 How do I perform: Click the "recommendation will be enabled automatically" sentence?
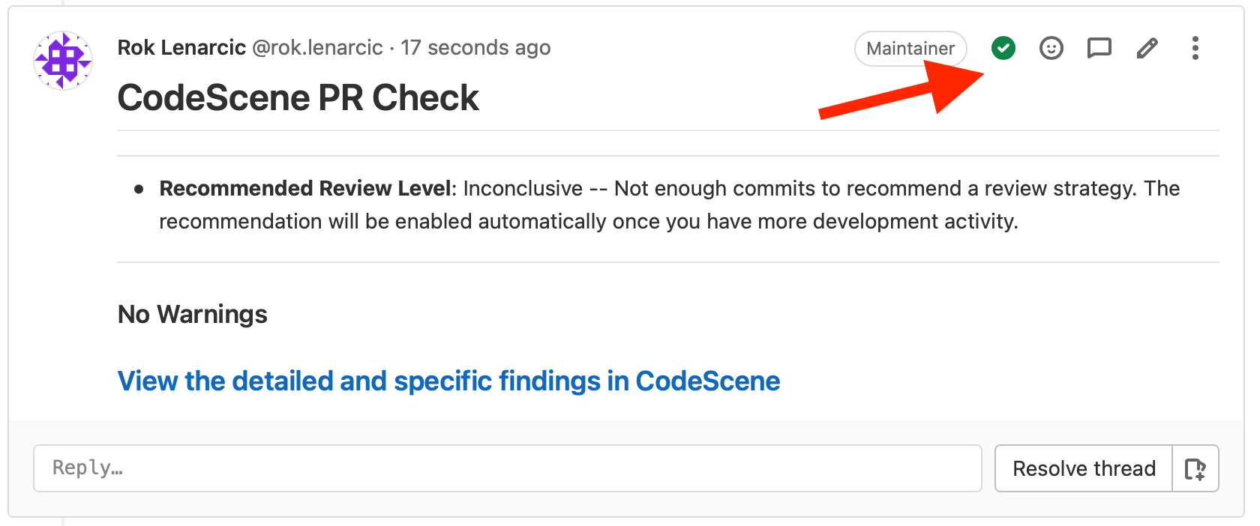pyautogui.click(x=588, y=222)
